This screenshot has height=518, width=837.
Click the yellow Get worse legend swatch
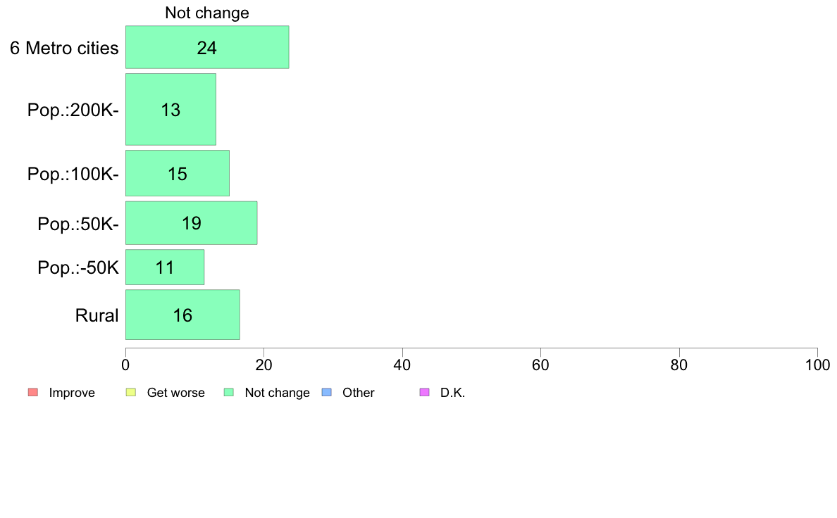coord(131,393)
